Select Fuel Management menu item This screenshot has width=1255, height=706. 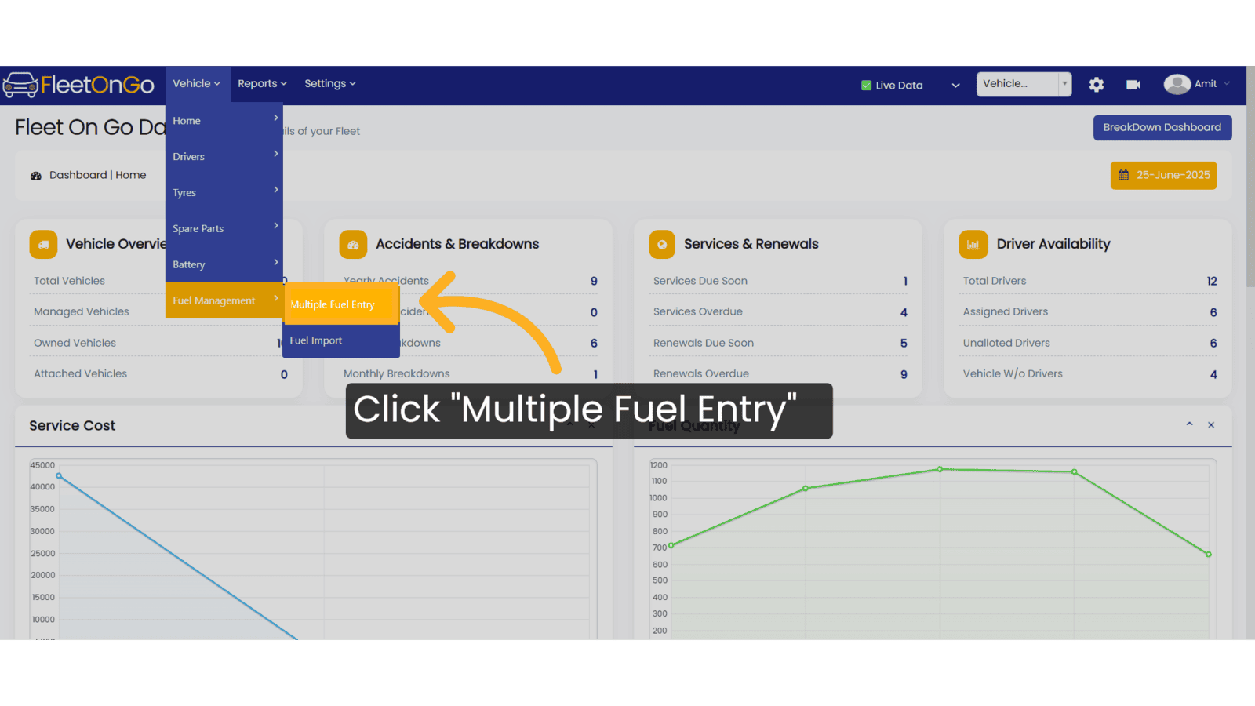tap(224, 300)
